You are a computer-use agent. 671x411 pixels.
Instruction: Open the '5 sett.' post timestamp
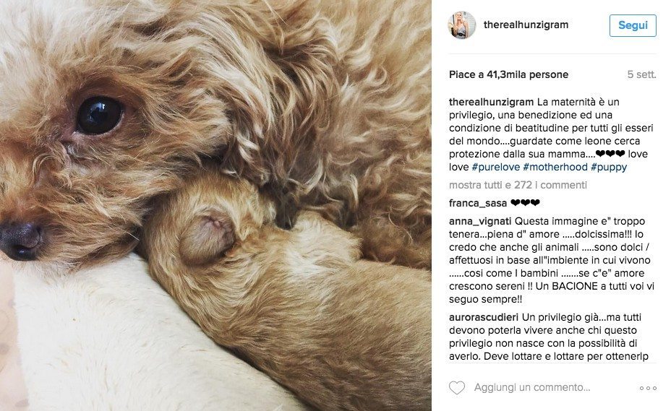coord(641,74)
